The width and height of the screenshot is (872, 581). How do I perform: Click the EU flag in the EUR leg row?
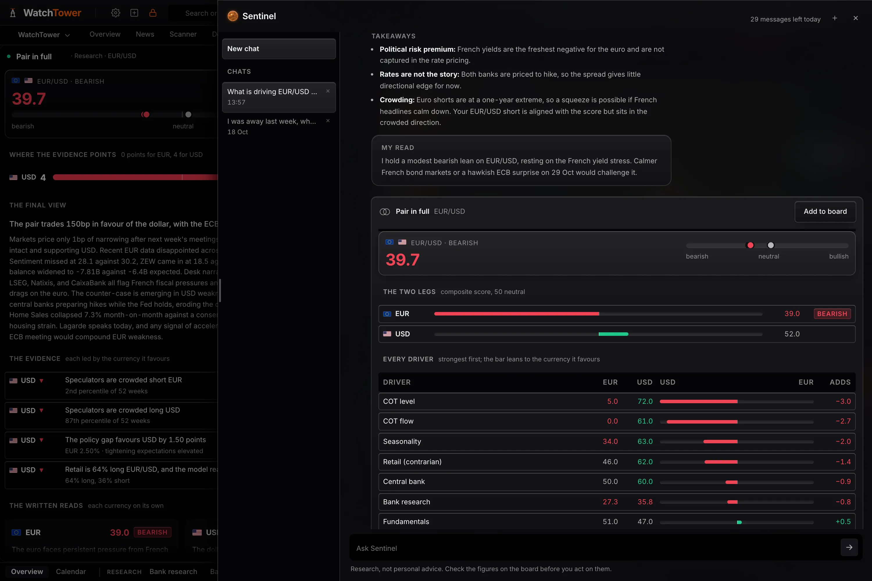(387, 314)
